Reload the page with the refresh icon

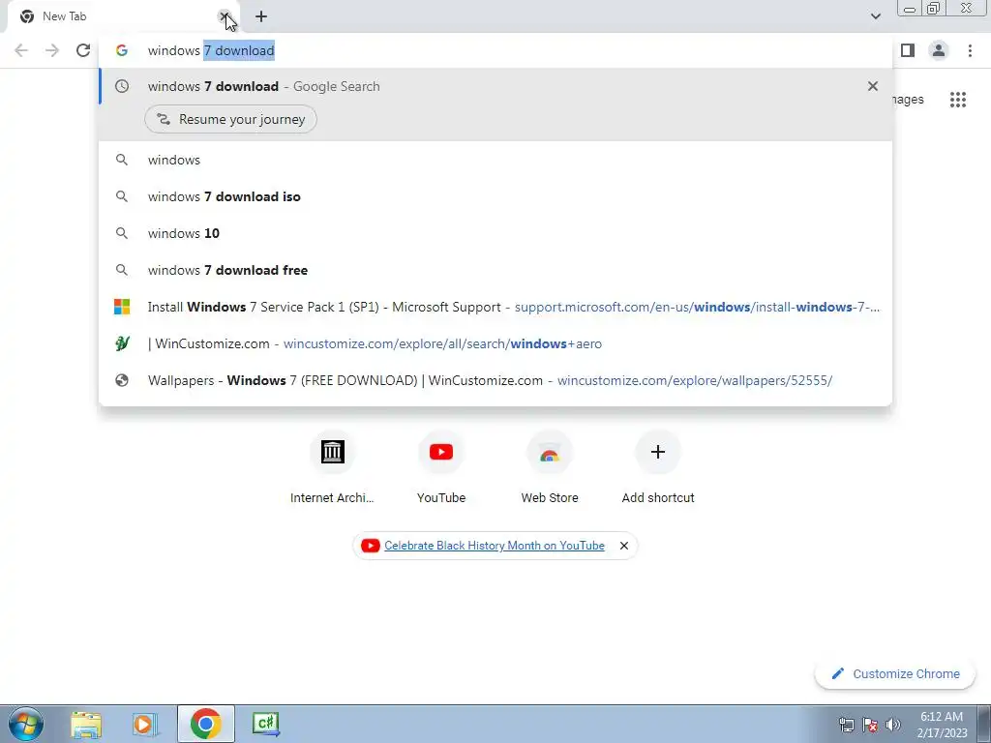pyautogui.click(x=83, y=50)
